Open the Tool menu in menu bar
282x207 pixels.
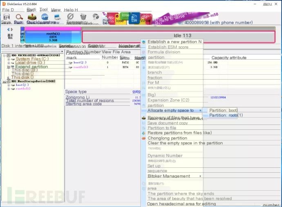[x=43, y=9]
